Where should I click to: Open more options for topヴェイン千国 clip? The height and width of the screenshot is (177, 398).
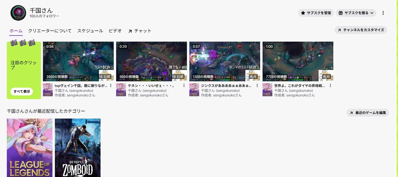111,86
